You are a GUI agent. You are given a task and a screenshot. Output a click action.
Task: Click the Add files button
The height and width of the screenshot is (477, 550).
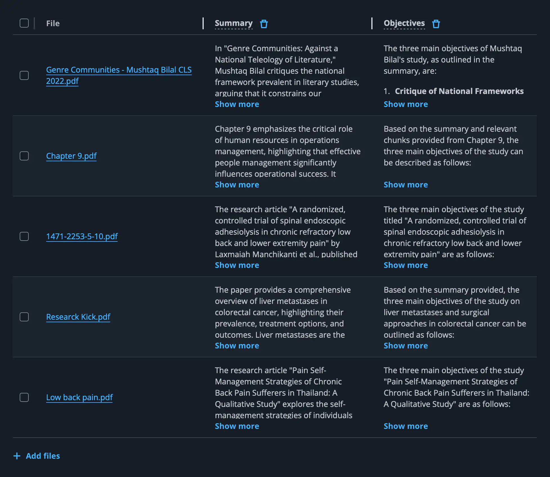click(37, 456)
